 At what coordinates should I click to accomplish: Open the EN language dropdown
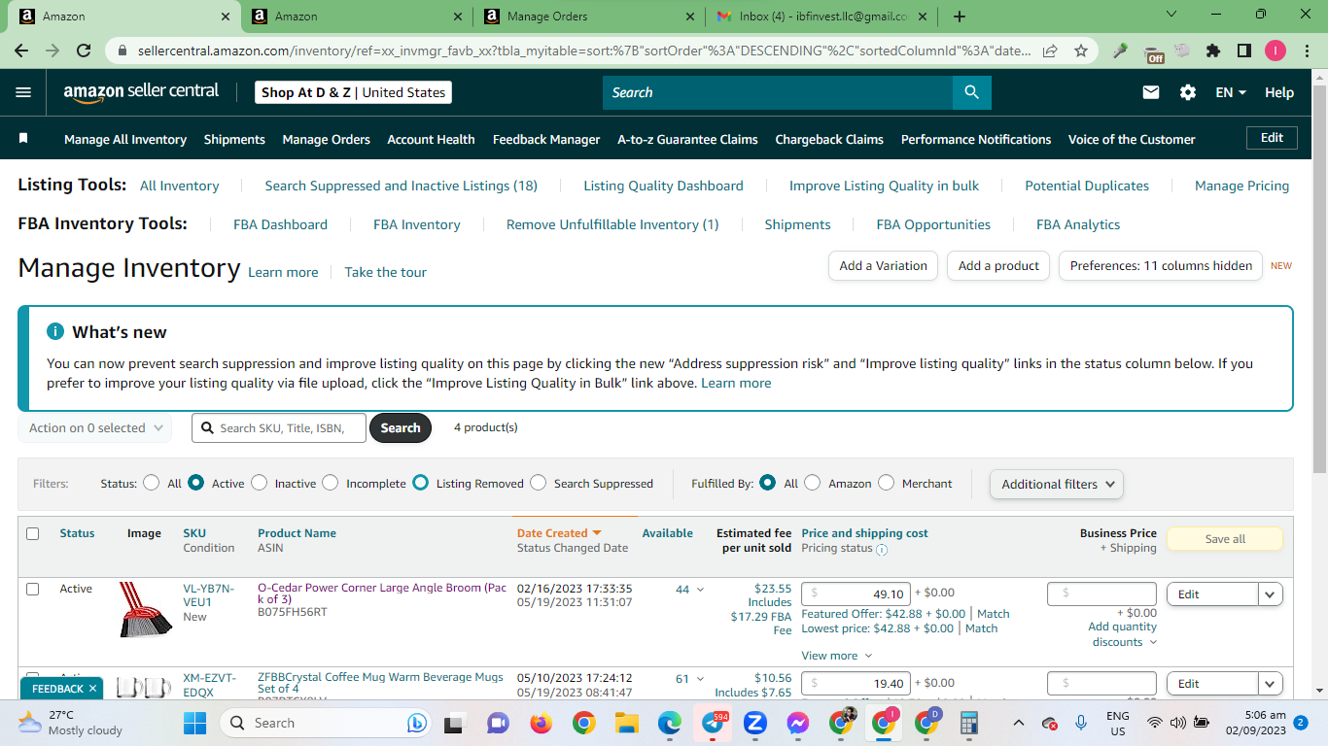(1231, 92)
